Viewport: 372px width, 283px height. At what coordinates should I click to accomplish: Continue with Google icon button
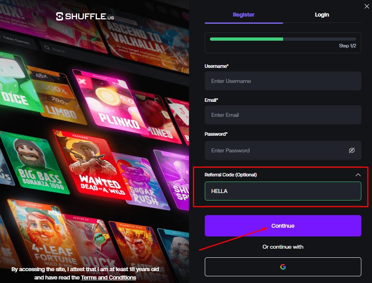click(283, 267)
